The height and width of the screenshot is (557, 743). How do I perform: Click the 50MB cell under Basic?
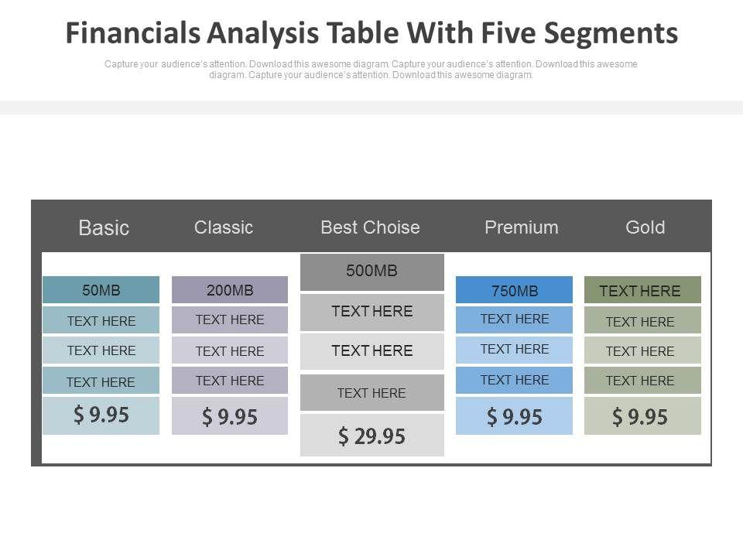tap(101, 290)
